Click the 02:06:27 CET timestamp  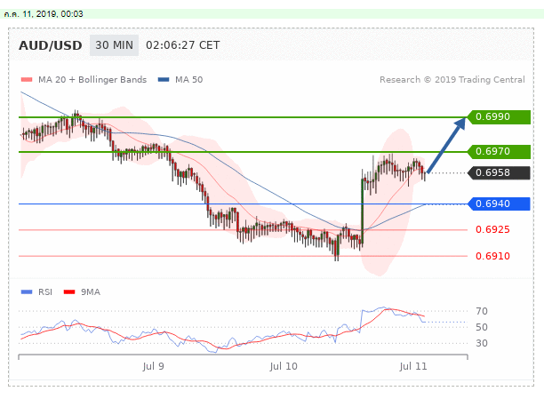(183, 45)
